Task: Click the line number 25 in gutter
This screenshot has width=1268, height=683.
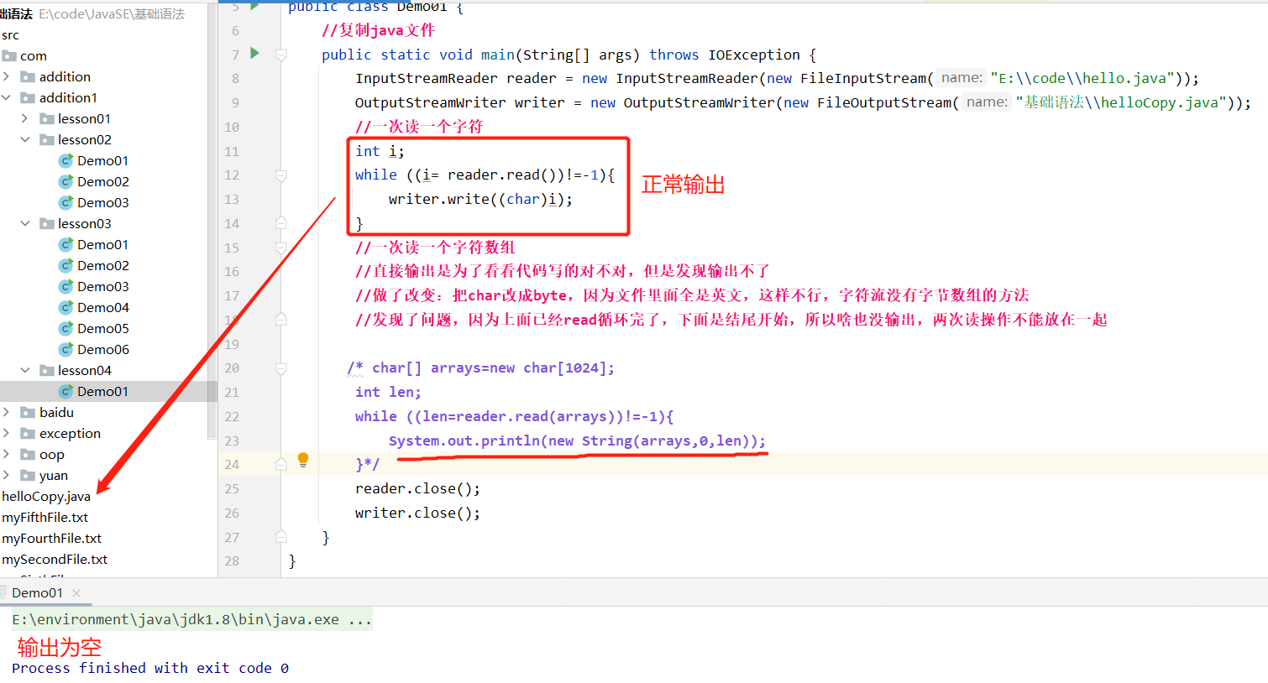Action: (x=232, y=488)
